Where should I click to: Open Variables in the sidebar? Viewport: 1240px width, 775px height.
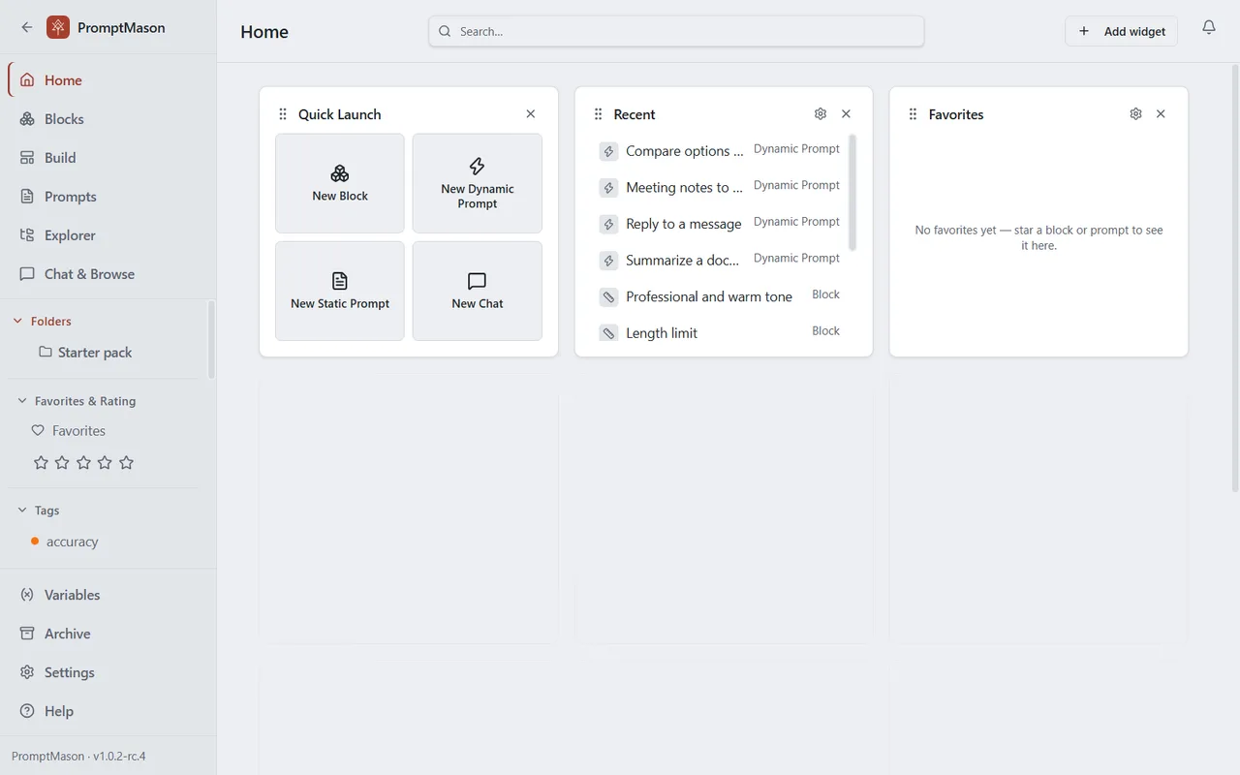[x=108, y=595]
